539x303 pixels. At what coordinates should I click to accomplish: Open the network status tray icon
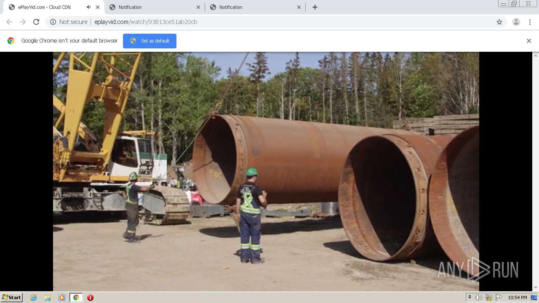489,298
